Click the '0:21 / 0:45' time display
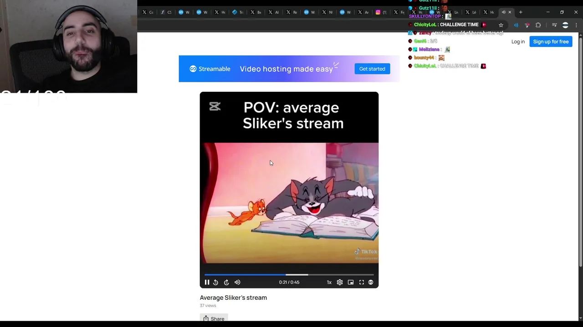The image size is (583, 327). [289, 282]
